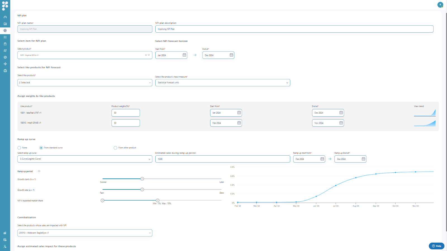The image size is (447, 251).
Task: Open the Select ramp up curve dropdown
Action: [85, 159]
